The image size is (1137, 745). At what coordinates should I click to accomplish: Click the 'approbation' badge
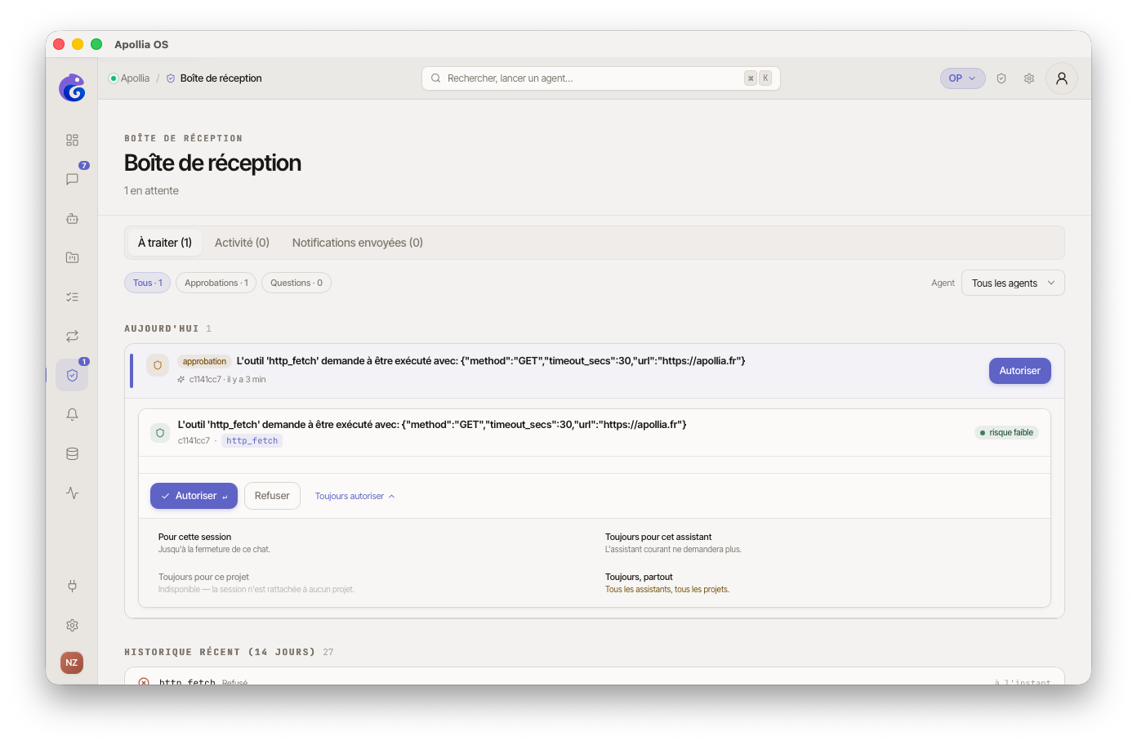coord(204,361)
